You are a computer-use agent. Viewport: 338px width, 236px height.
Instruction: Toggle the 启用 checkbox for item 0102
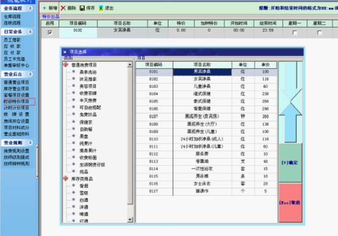point(50,32)
